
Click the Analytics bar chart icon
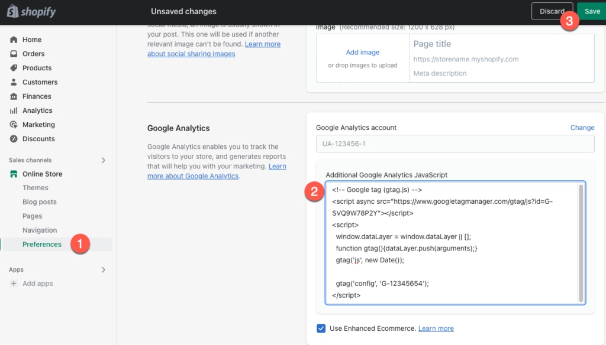pyautogui.click(x=14, y=110)
